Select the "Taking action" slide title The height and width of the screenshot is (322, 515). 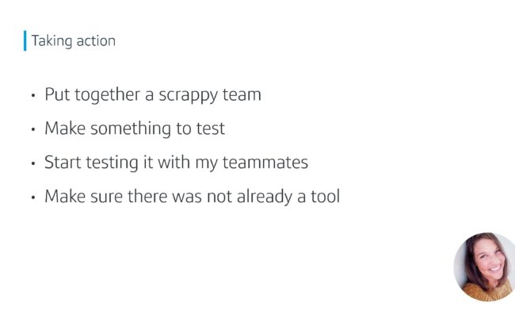(x=74, y=41)
